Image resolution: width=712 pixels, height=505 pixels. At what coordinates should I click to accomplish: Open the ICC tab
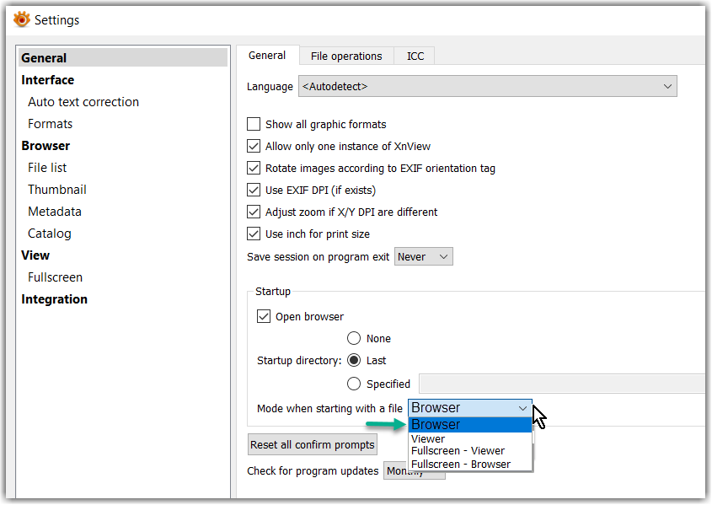coord(415,56)
